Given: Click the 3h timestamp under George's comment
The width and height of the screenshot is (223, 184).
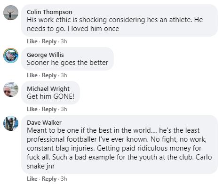Looking at the screenshot, I should (64, 75).
